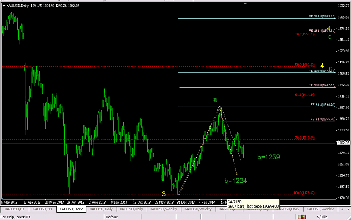Click the FE 61.8(1390.70) expansion label
Screen dimensions: 351x220
(x=323, y=105)
